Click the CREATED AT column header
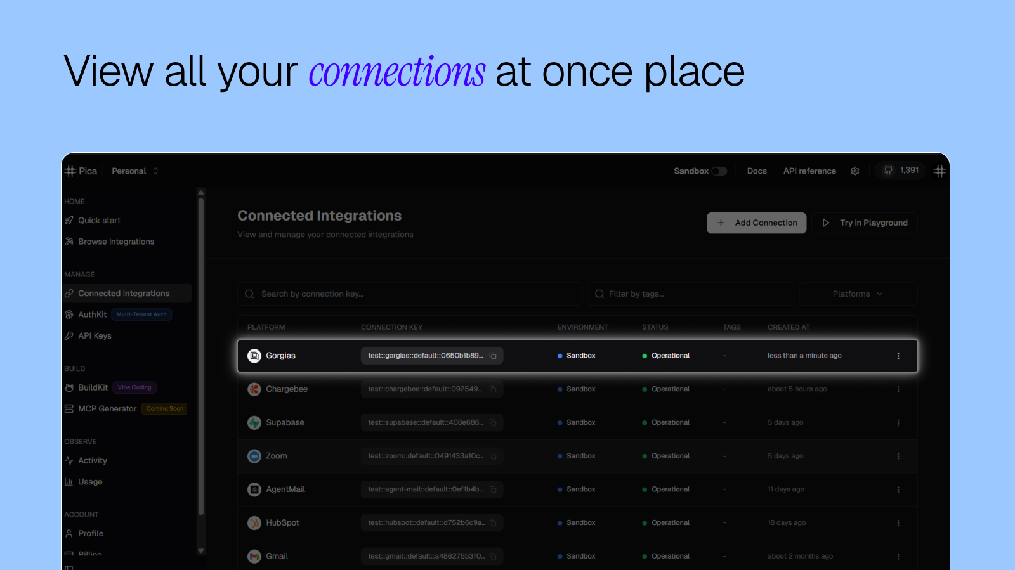Image resolution: width=1015 pixels, height=570 pixels. (x=789, y=327)
